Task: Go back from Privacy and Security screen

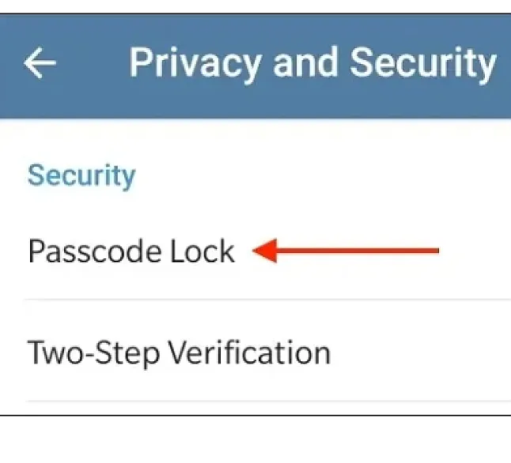Action: pos(40,63)
